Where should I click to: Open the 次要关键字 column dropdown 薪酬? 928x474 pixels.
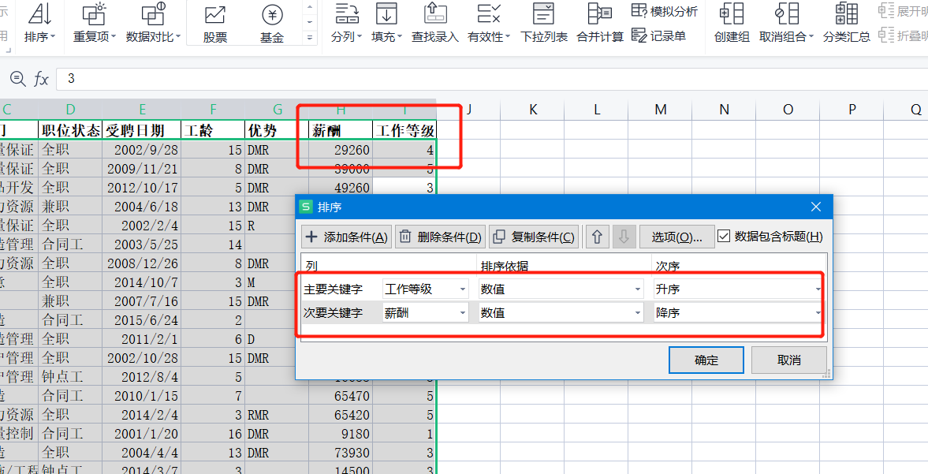click(x=426, y=312)
